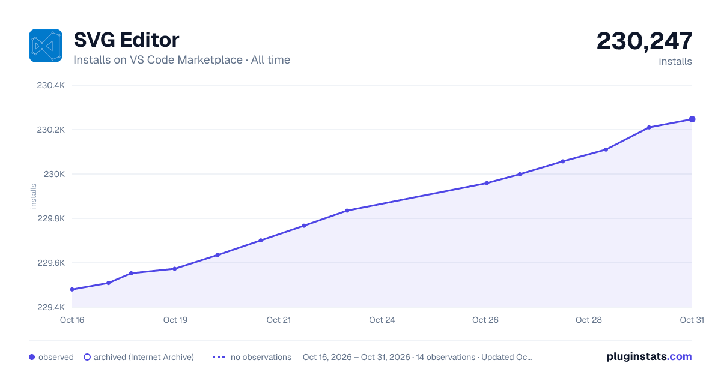Click the 230,247 total installs figure
Viewport: 721px width, 378px height.
[644, 41]
